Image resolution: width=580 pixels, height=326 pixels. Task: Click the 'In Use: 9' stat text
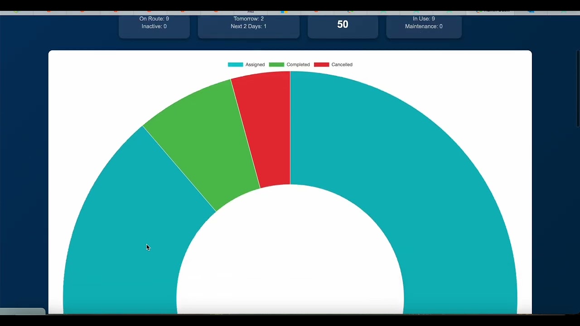point(424,19)
